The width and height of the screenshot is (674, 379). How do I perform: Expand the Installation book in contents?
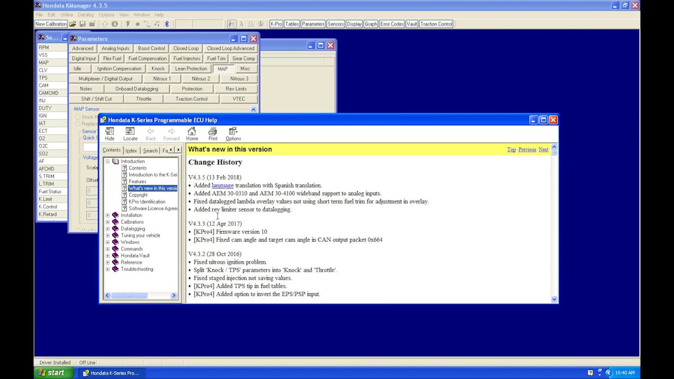pyautogui.click(x=107, y=215)
